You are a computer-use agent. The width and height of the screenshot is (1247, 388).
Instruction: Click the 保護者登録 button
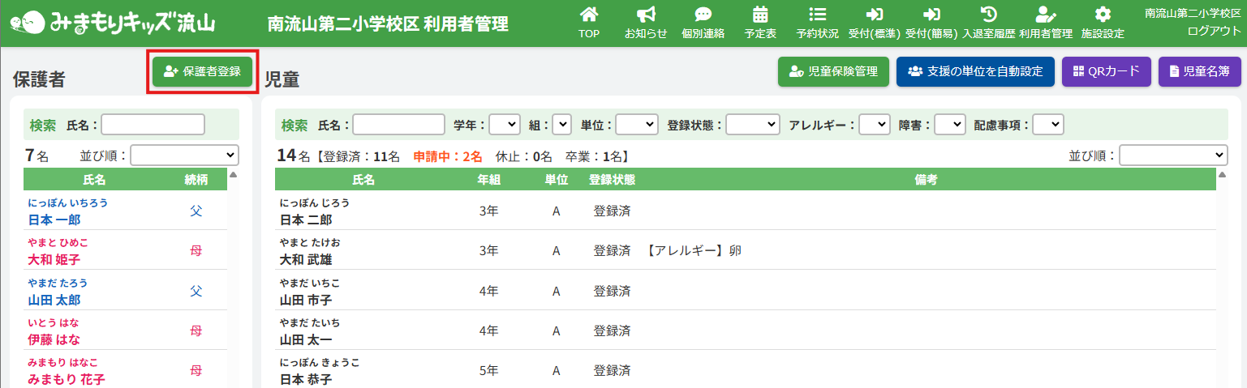(203, 71)
